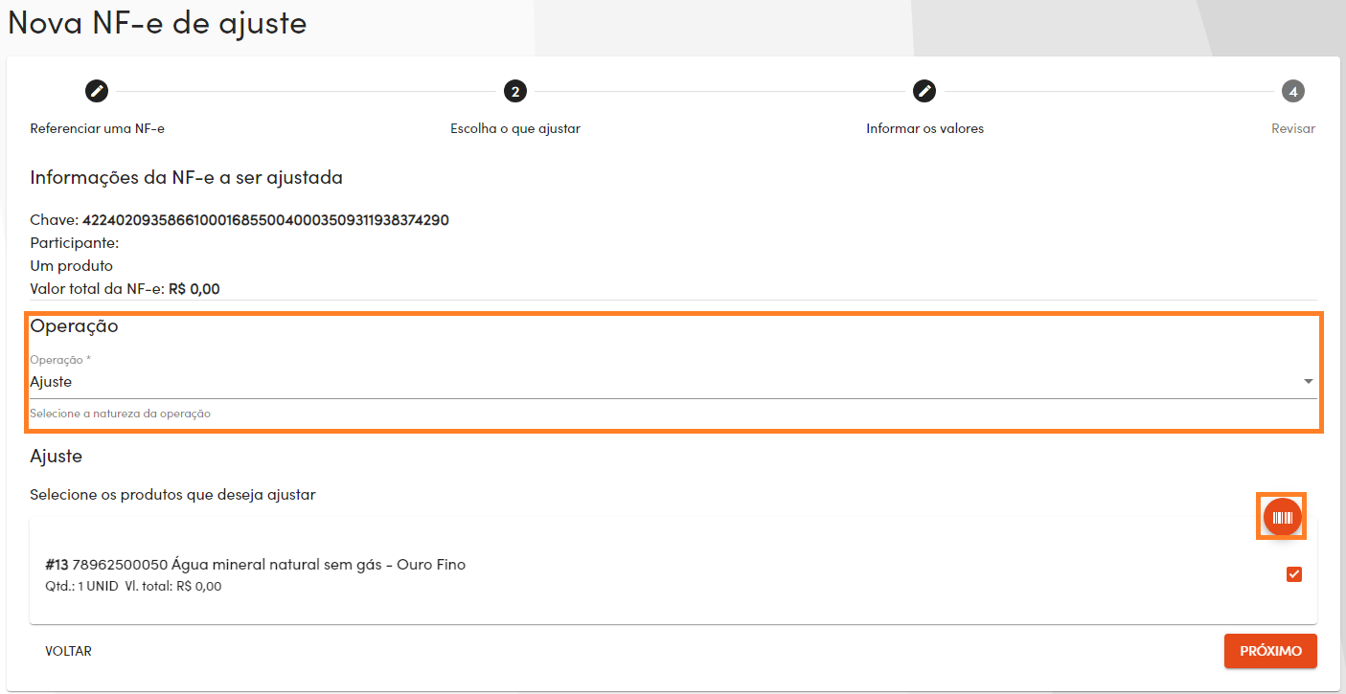Click the pencil icon above Informar os valores

[x=924, y=91]
